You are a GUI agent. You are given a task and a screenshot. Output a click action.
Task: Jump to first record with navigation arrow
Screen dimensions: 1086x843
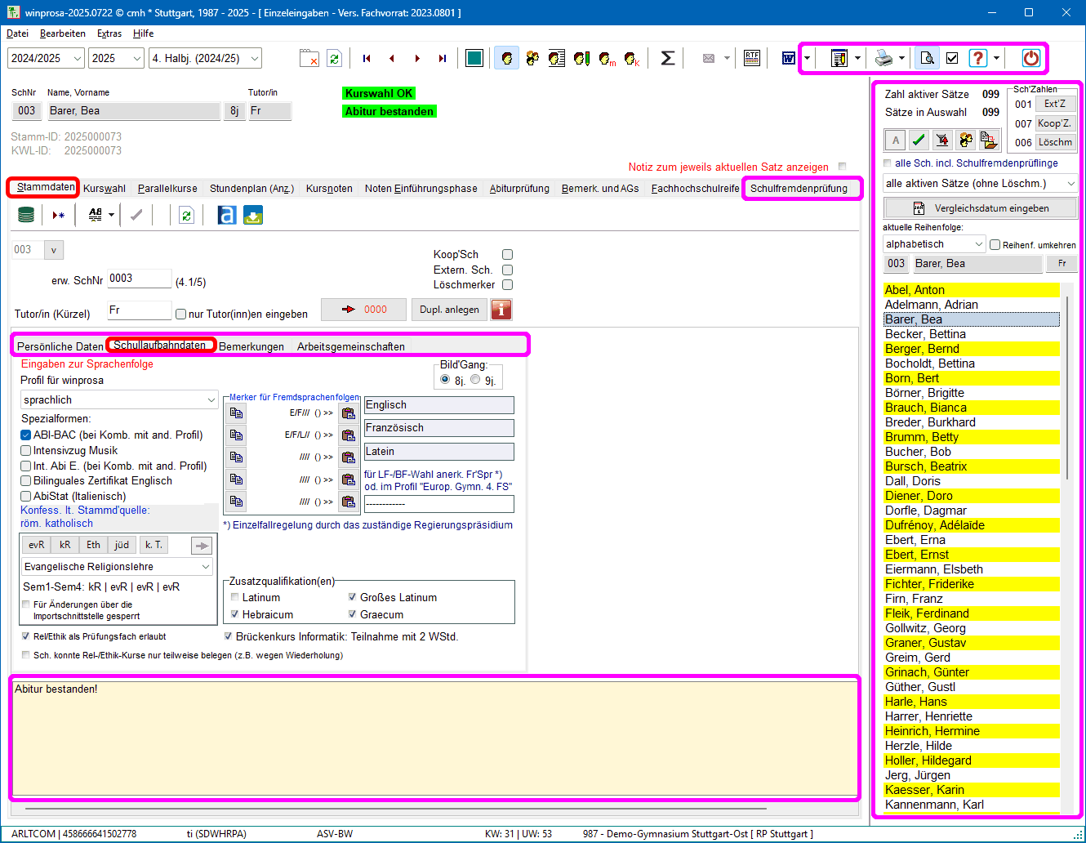click(367, 58)
